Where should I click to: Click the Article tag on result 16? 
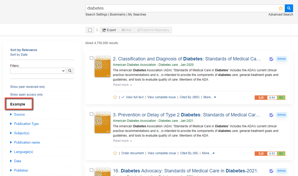click(x=281, y=171)
